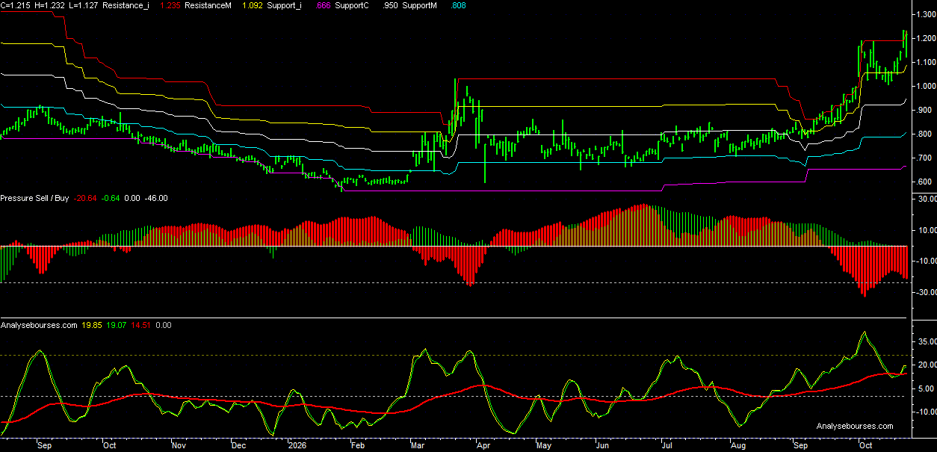
Task: Select the SupportC indicator label
Action: point(353,4)
